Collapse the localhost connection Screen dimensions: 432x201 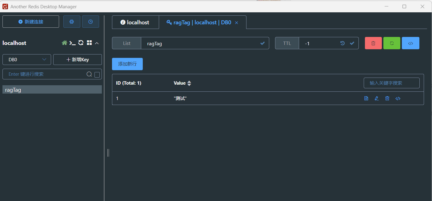[97, 43]
